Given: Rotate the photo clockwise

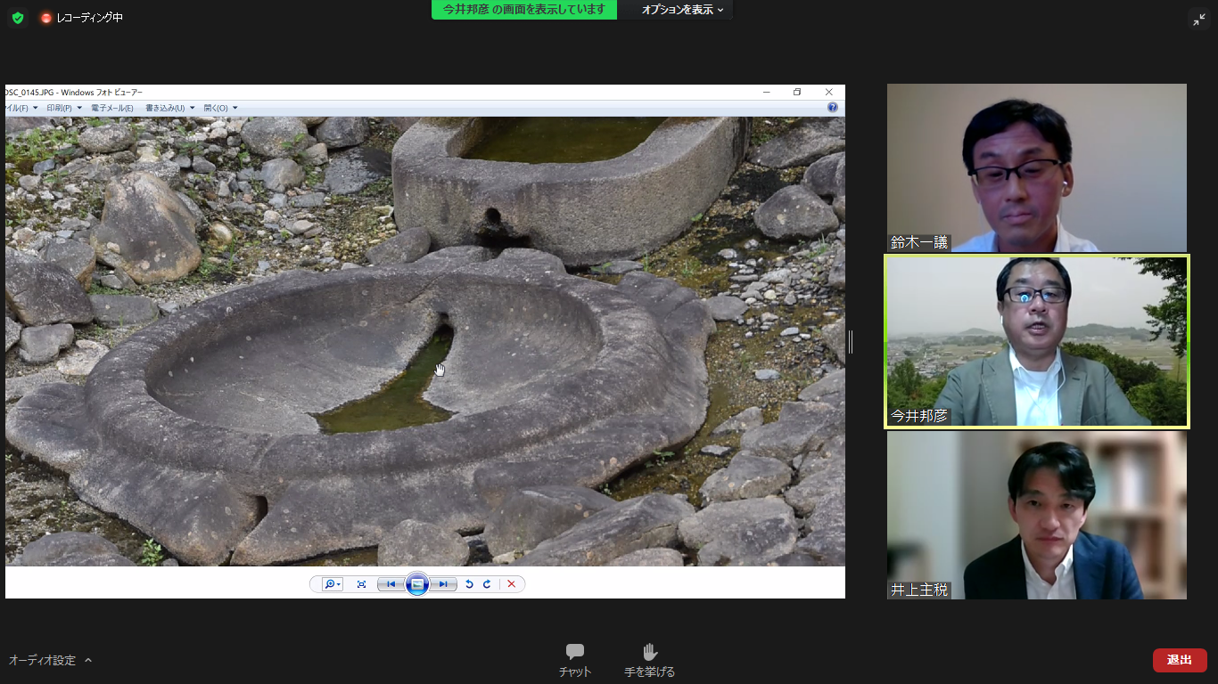Looking at the screenshot, I should (487, 584).
